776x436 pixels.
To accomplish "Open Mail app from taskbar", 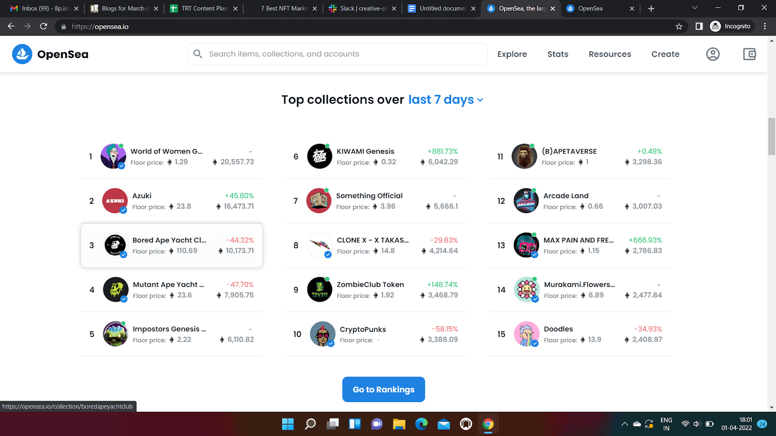I will coord(444,424).
